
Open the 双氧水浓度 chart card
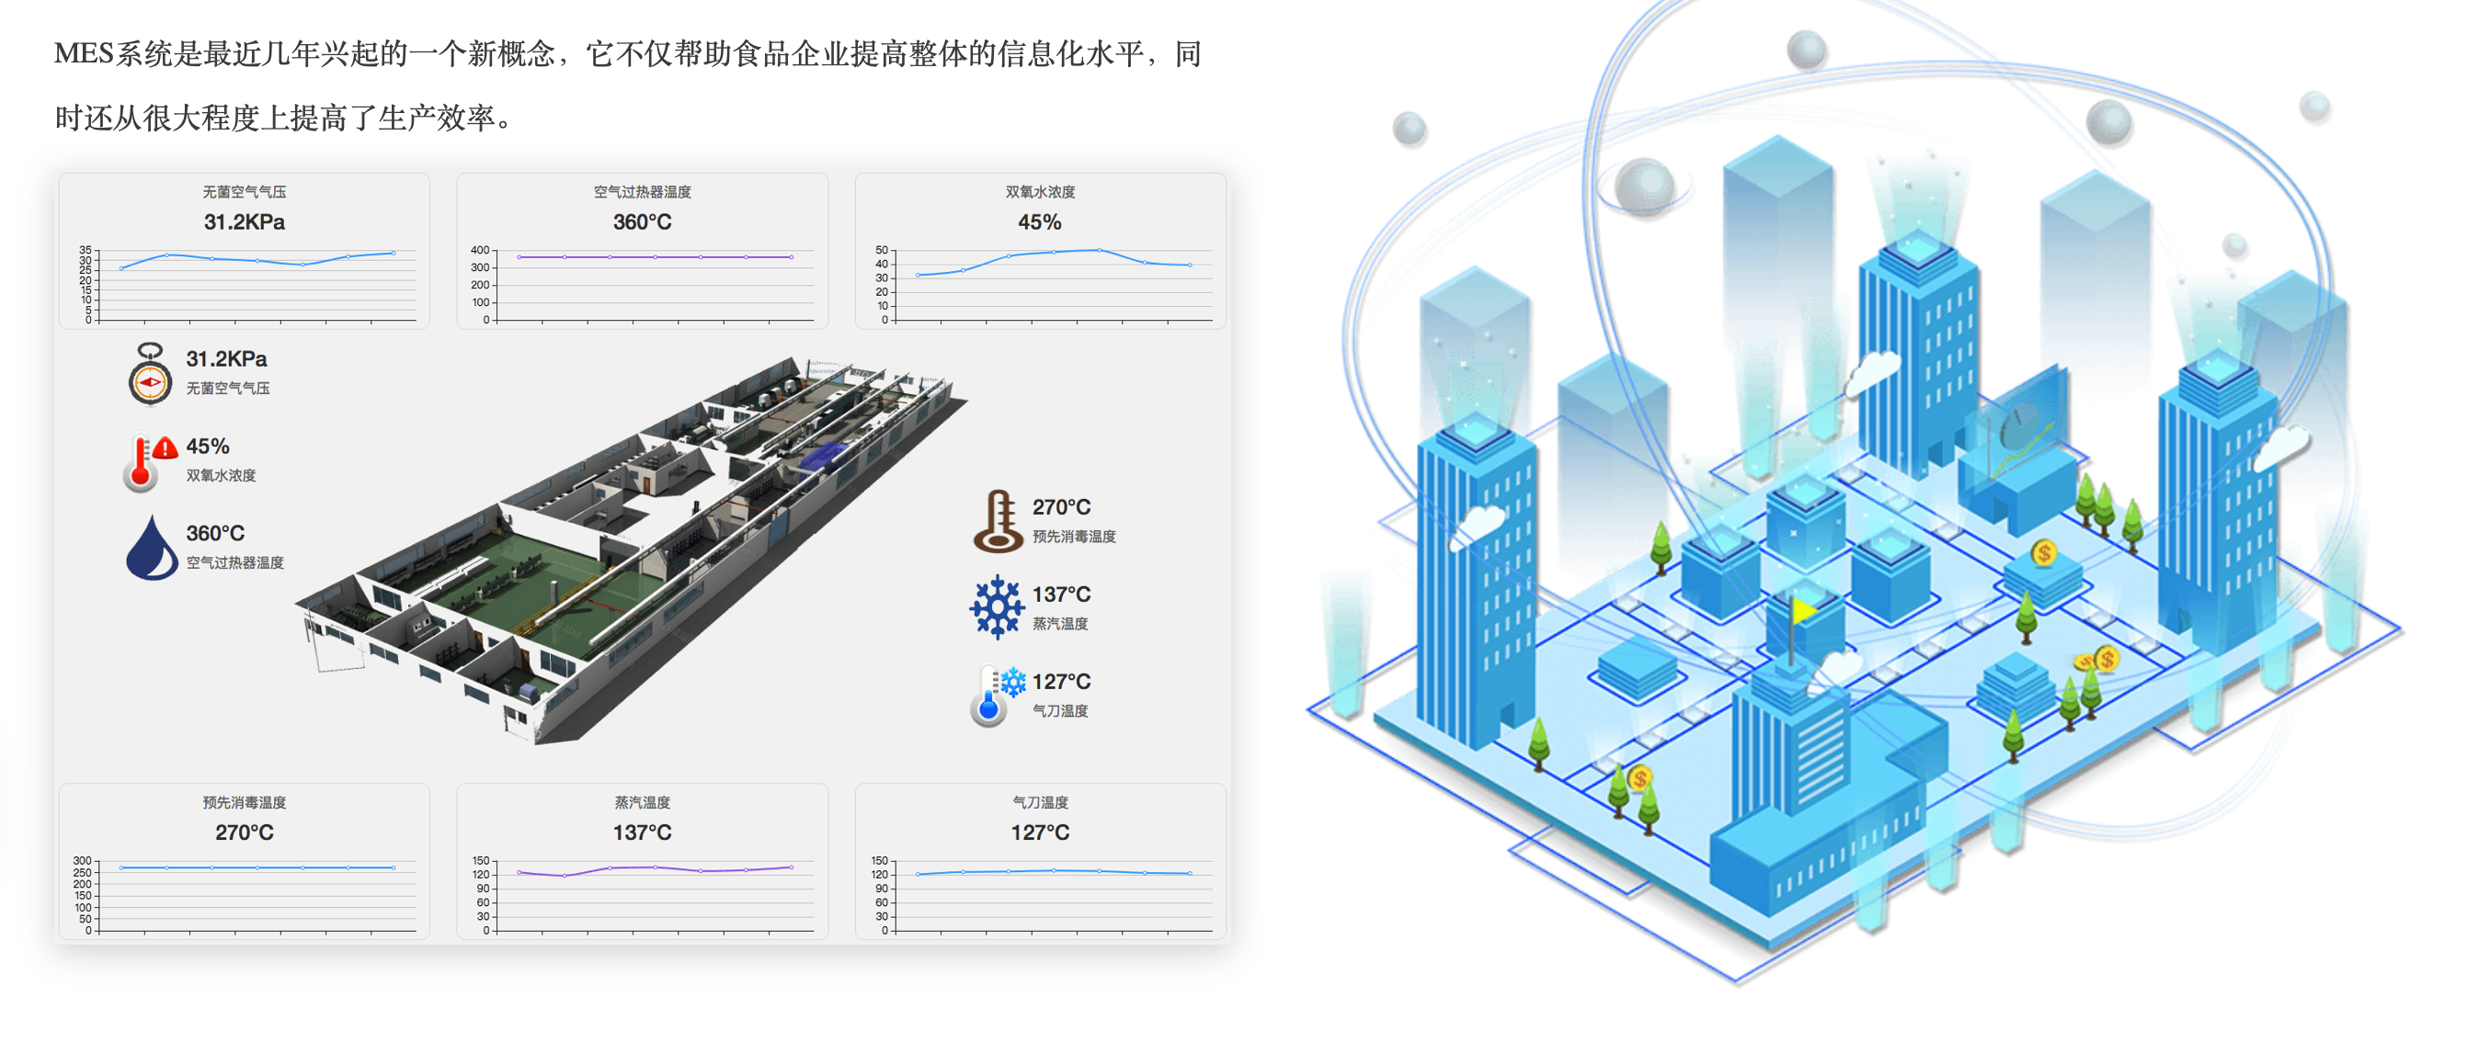tap(1040, 251)
